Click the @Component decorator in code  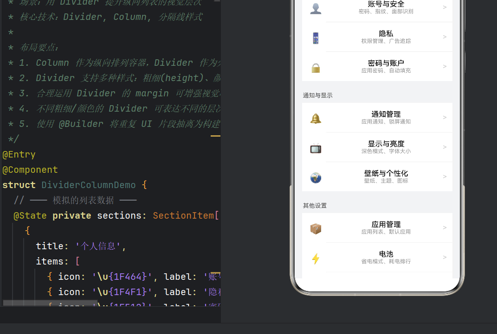(30, 170)
